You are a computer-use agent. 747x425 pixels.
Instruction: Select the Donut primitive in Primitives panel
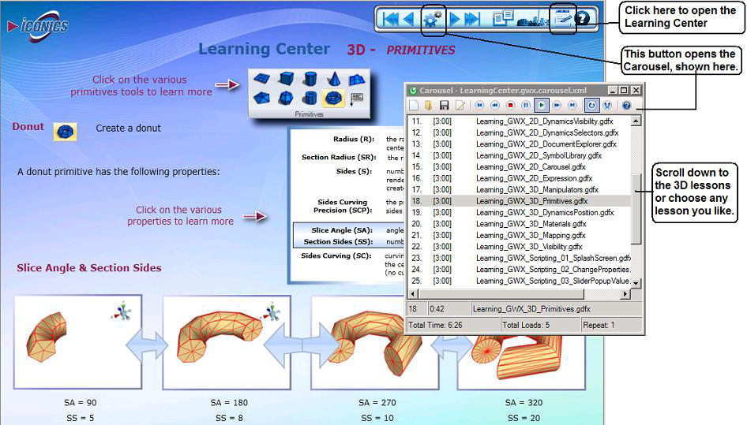pos(333,99)
